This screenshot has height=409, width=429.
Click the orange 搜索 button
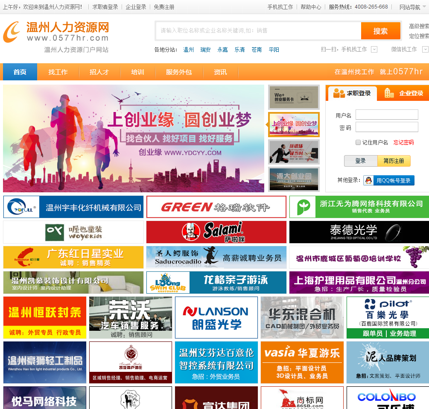click(381, 31)
